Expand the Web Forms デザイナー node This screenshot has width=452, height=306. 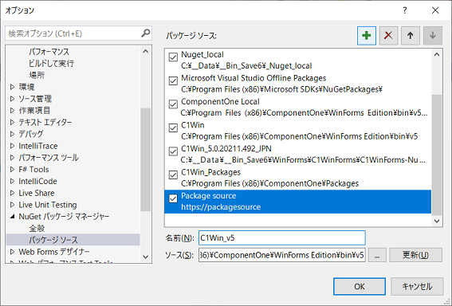coord(13,252)
